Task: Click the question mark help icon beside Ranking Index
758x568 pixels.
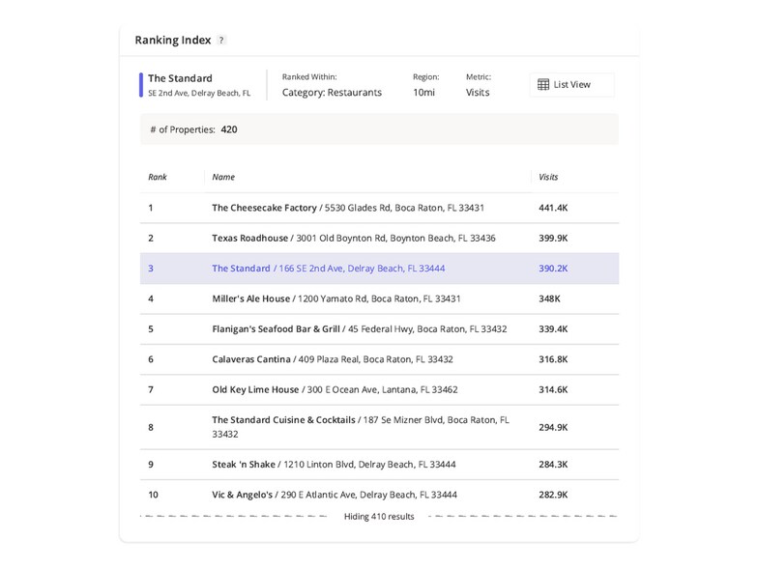Action: coord(220,41)
